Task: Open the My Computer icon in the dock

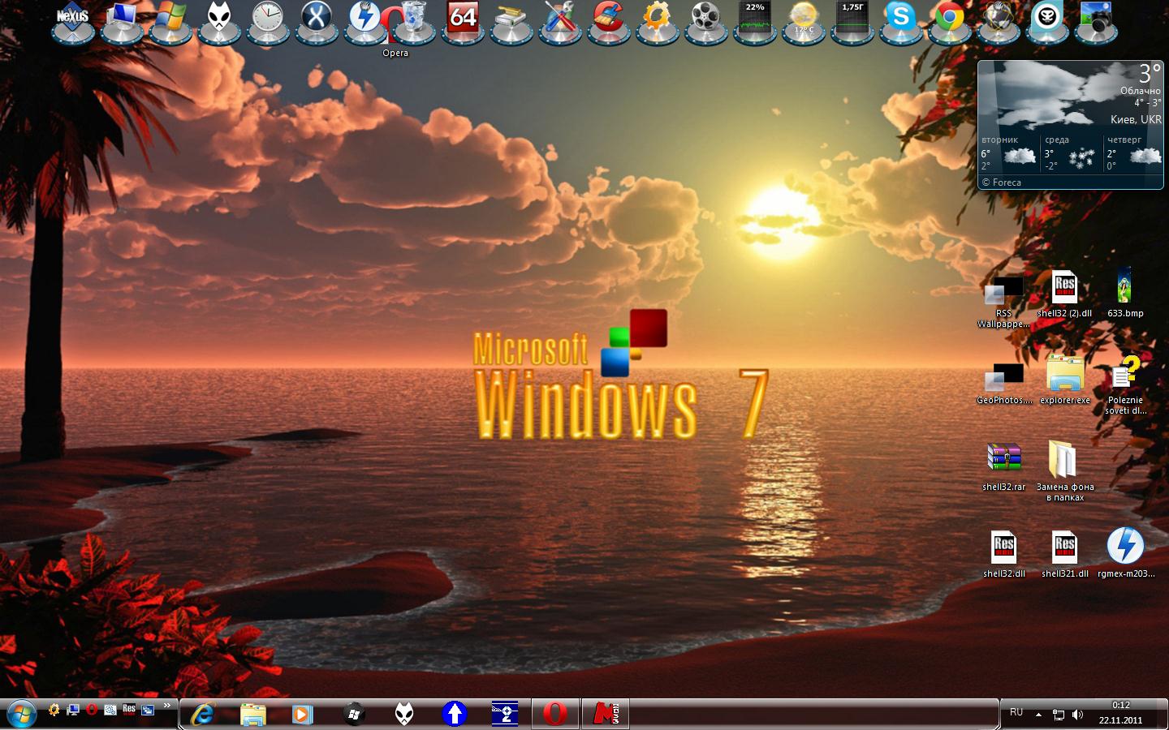Action: tap(122, 21)
